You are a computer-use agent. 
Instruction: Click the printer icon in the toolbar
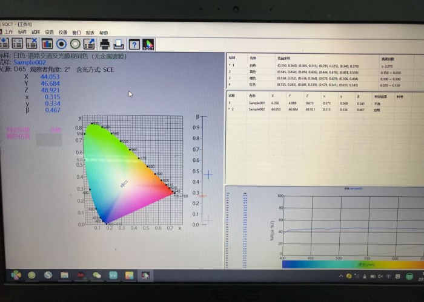(x=105, y=44)
